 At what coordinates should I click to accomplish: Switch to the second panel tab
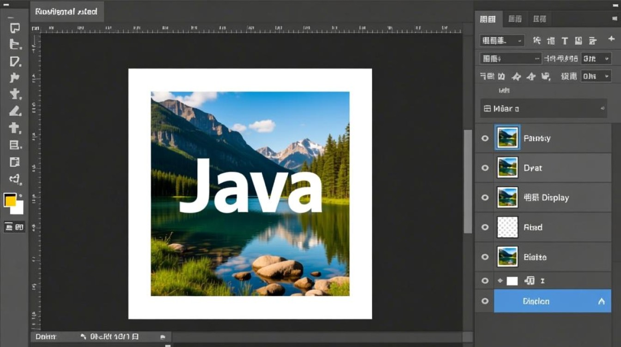click(x=515, y=19)
